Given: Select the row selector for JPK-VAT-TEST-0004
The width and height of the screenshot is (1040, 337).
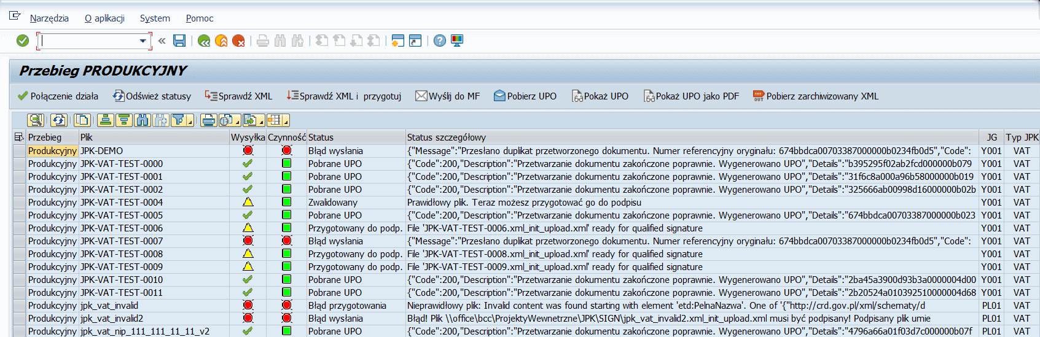Looking at the screenshot, I should [x=20, y=202].
